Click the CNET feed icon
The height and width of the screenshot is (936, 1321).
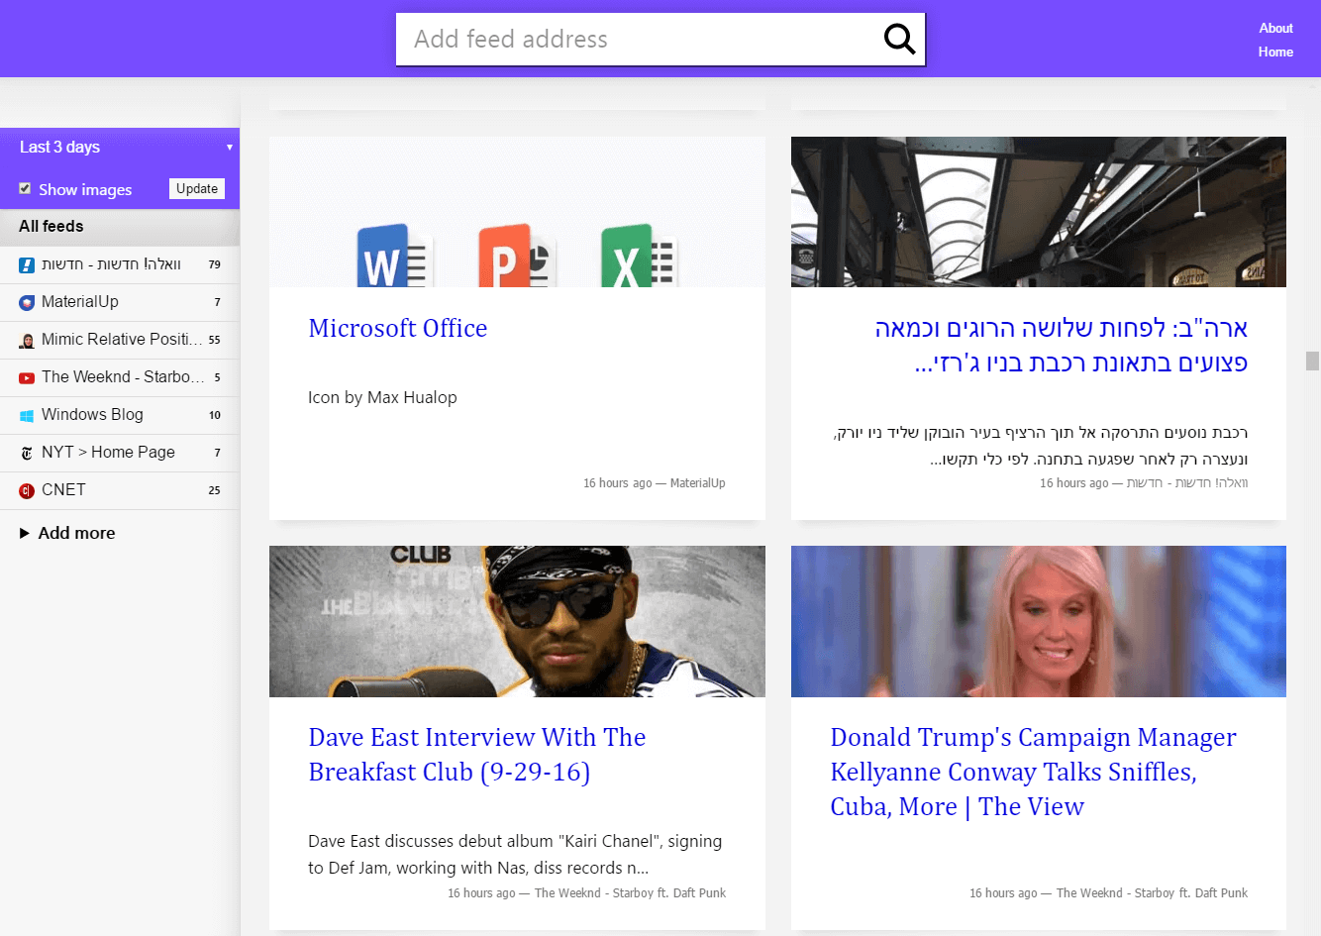click(27, 490)
